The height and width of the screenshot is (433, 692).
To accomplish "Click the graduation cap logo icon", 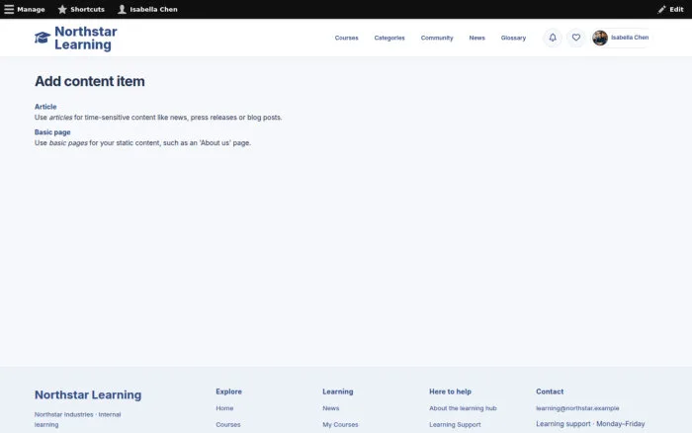I will tap(43, 38).
